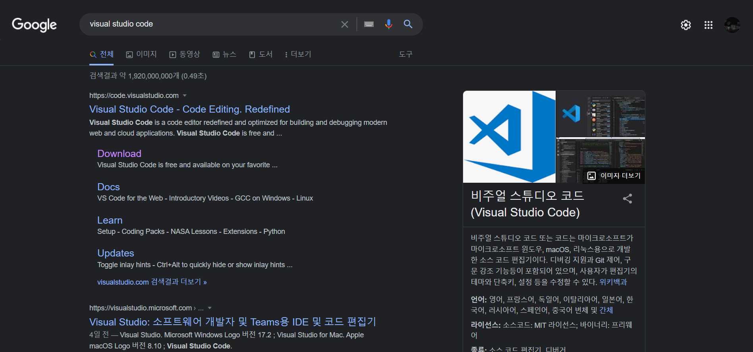
Task: Open the on-screen keyboard icon
Action: [369, 24]
